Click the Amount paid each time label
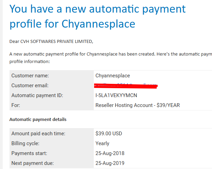212x169 pixels. coord(38,134)
